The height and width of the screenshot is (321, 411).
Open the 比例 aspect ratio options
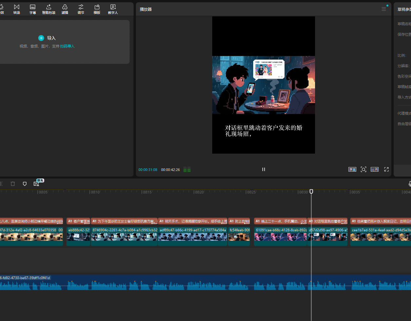(x=375, y=169)
